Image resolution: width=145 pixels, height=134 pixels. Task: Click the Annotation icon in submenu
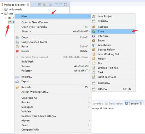pyautogui.click(x=94, y=45)
